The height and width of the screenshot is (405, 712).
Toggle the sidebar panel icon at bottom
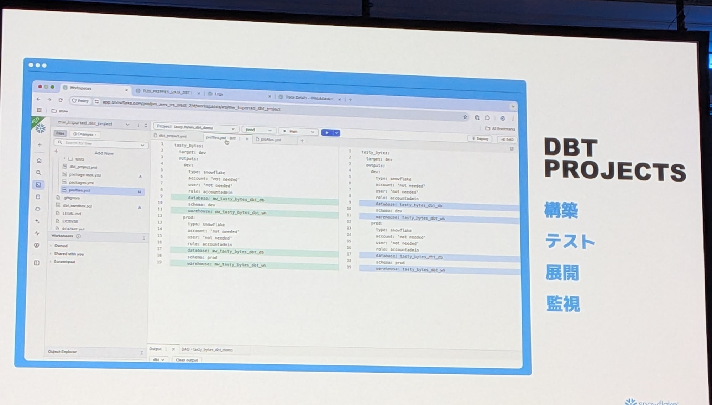pyautogui.click(x=36, y=263)
